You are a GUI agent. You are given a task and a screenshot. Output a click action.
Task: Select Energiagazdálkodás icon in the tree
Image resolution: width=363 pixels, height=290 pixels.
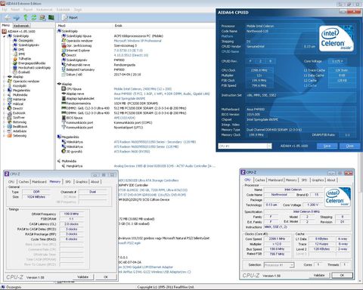(15, 63)
